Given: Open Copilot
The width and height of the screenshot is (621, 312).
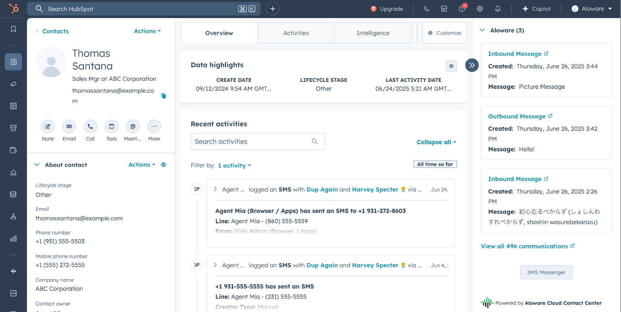Looking at the screenshot, I should pos(536,9).
